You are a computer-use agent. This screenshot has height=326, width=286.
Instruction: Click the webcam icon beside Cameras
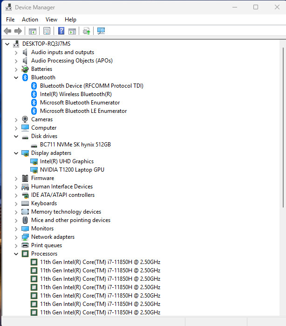pos(25,119)
